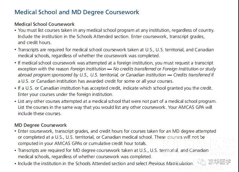
Task: Click the line 'and credit hours.'
Action: click(35, 42)
